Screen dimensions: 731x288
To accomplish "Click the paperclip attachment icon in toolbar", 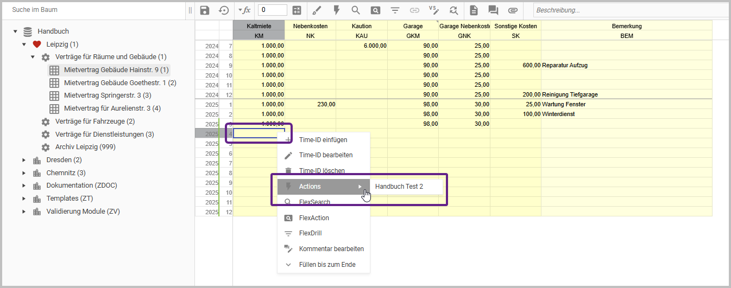I will coord(513,10).
